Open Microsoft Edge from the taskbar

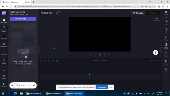click(15, 94)
